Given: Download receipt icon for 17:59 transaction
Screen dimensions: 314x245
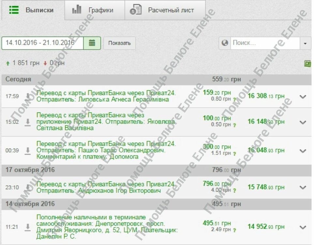Looking at the screenshot, I should point(28,96).
